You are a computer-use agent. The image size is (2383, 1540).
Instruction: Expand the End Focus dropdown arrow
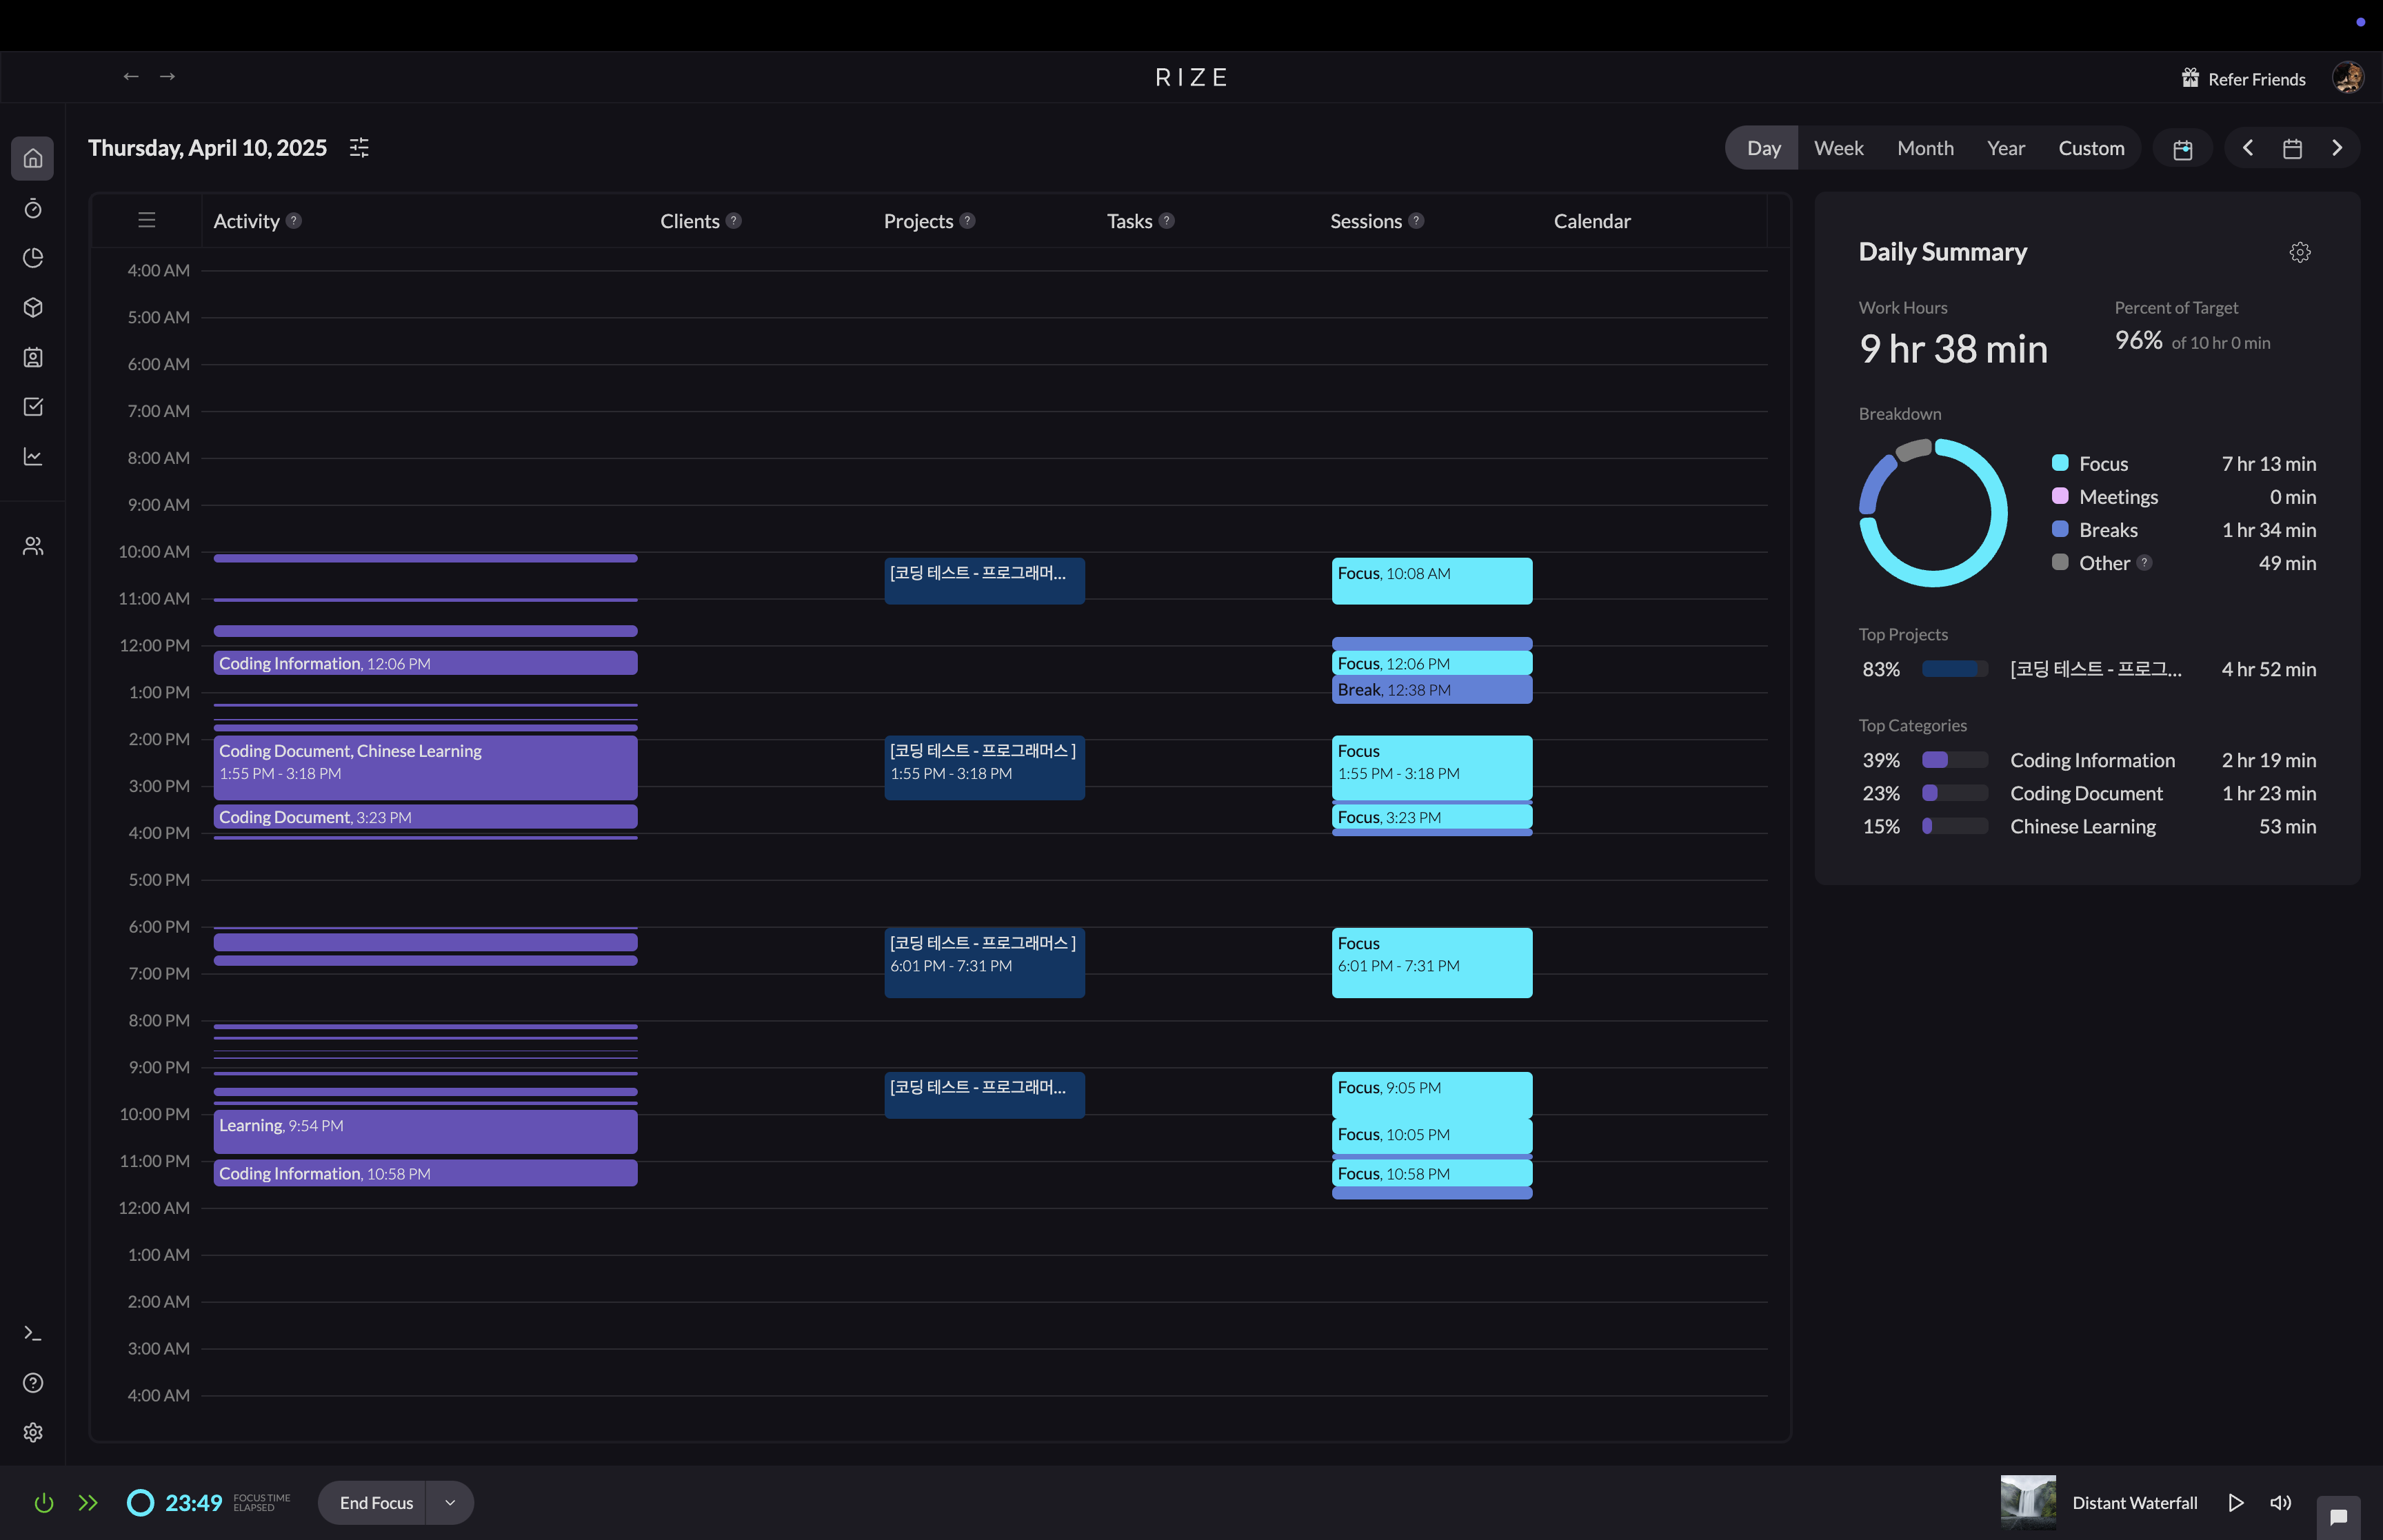450,1503
